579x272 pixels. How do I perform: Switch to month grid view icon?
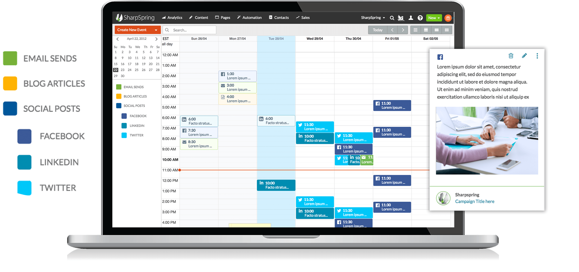click(447, 30)
